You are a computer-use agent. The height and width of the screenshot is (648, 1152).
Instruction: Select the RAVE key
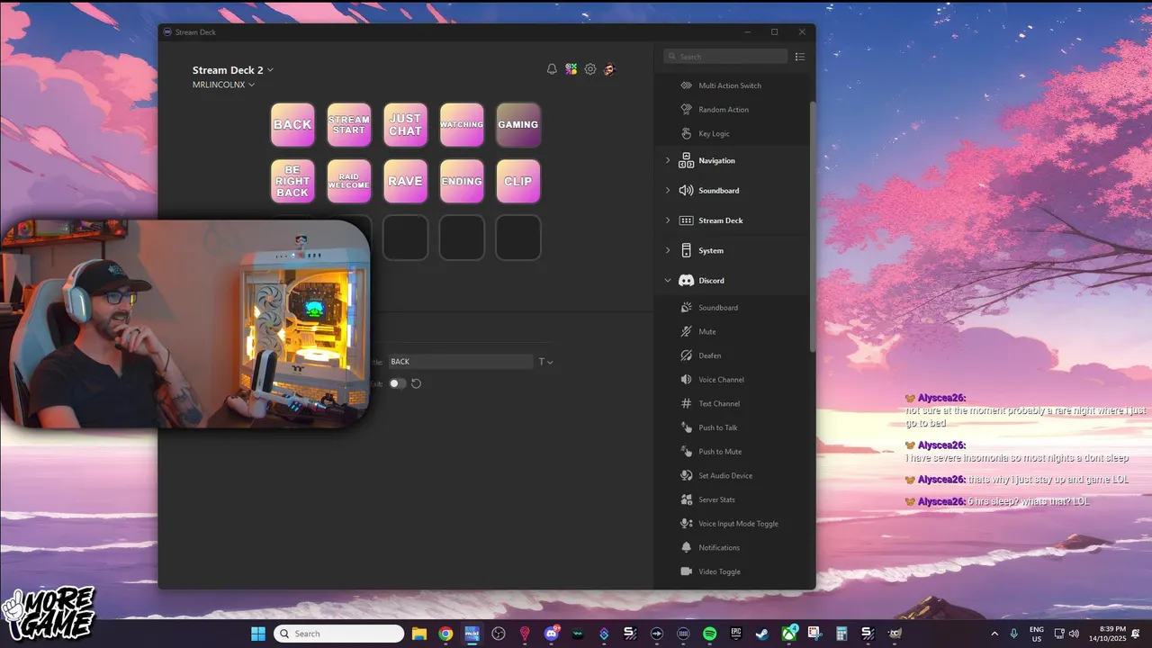coord(405,182)
